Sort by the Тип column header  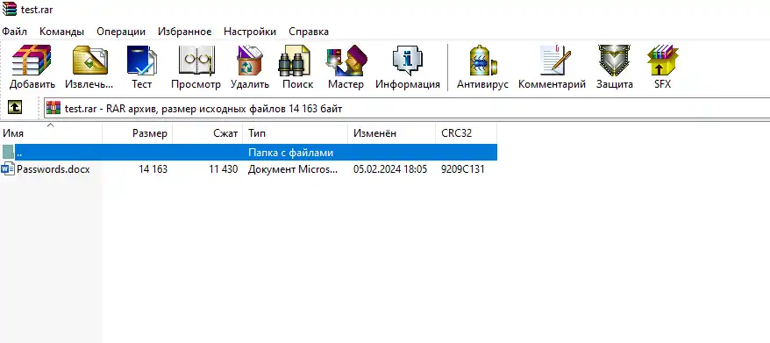[x=296, y=133]
